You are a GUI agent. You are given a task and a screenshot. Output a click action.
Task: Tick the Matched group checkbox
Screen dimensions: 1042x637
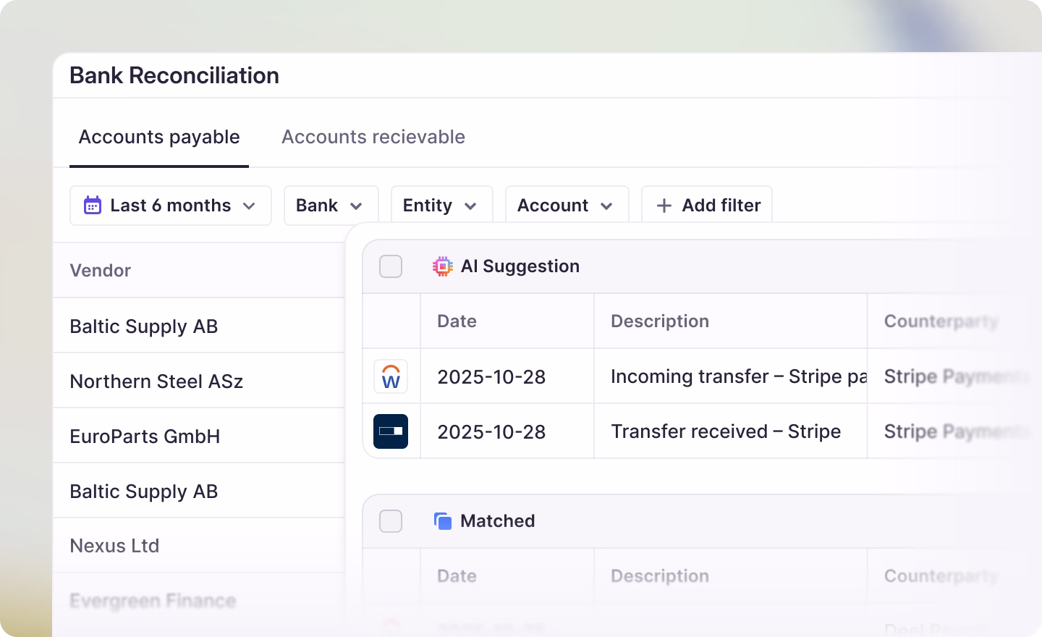[391, 521]
